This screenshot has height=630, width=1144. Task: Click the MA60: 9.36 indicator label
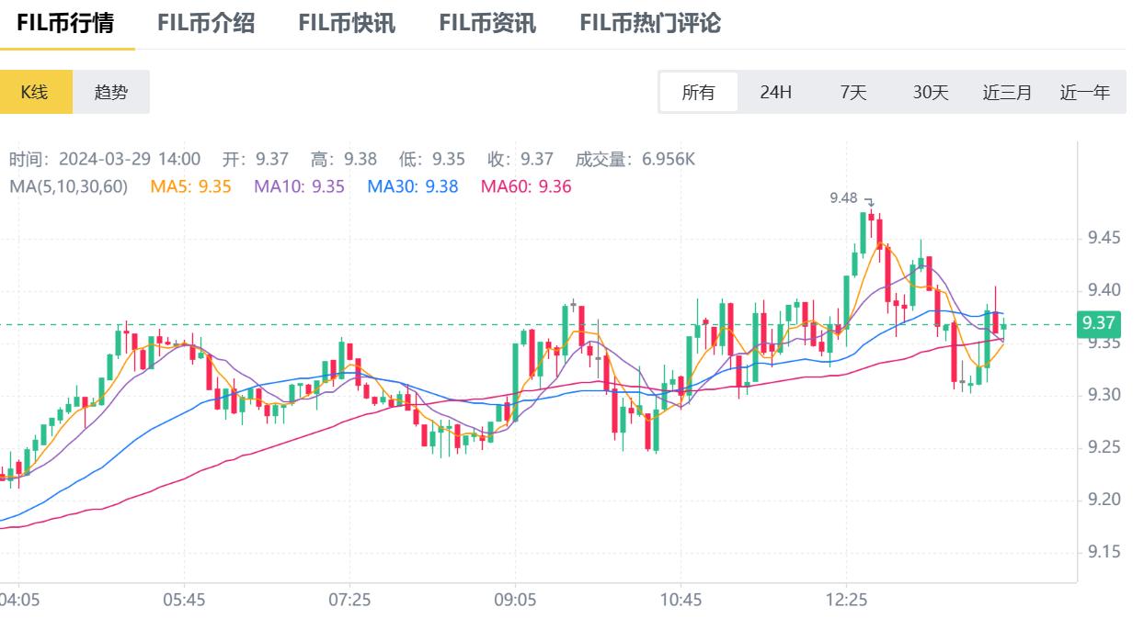point(526,186)
